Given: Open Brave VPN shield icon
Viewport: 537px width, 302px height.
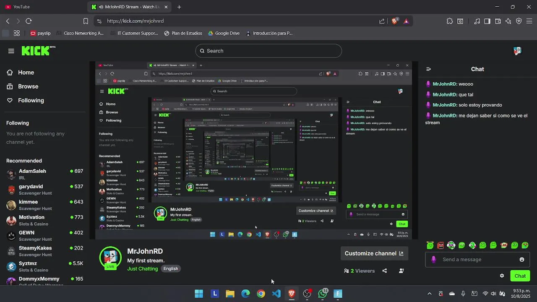Looking at the screenshot, I should tap(519, 21).
